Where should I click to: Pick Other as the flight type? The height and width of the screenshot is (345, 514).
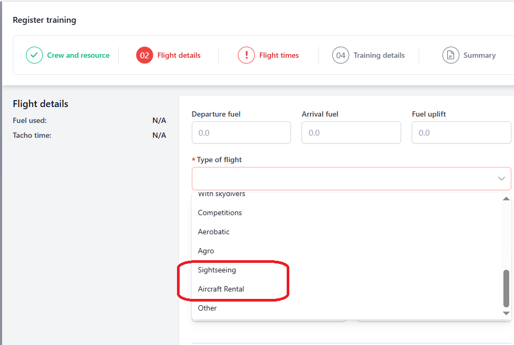pos(208,308)
